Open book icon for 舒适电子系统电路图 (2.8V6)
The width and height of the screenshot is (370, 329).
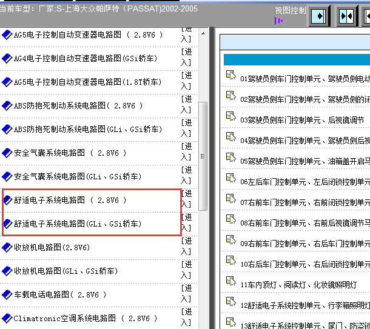[7, 200]
